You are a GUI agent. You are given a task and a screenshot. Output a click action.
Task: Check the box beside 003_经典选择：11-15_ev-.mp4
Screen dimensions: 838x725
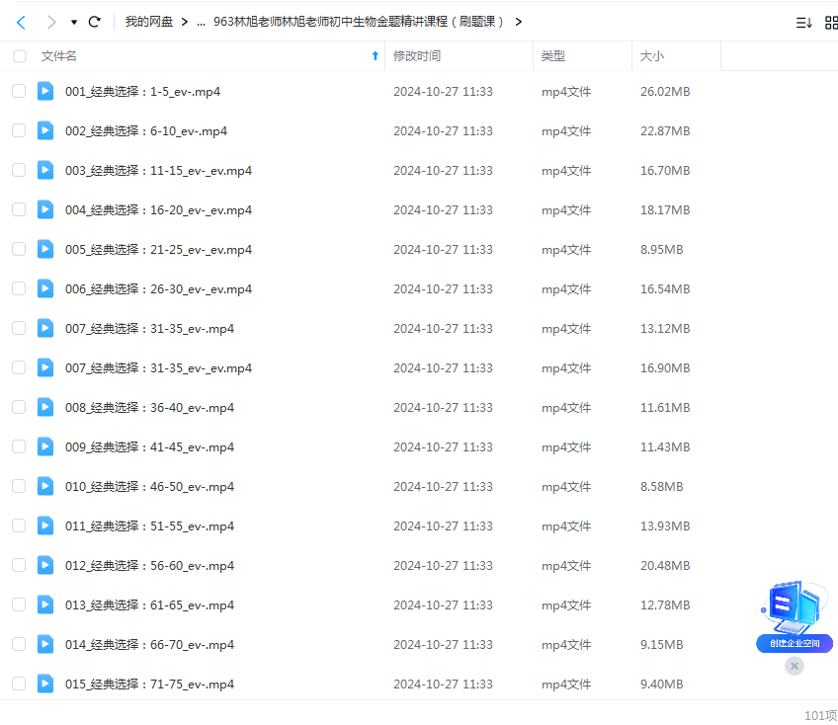click(x=18, y=170)
